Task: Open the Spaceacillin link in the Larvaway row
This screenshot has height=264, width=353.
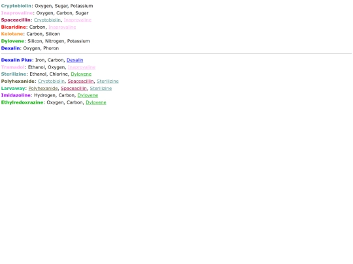Action: (x=74, y=89)
